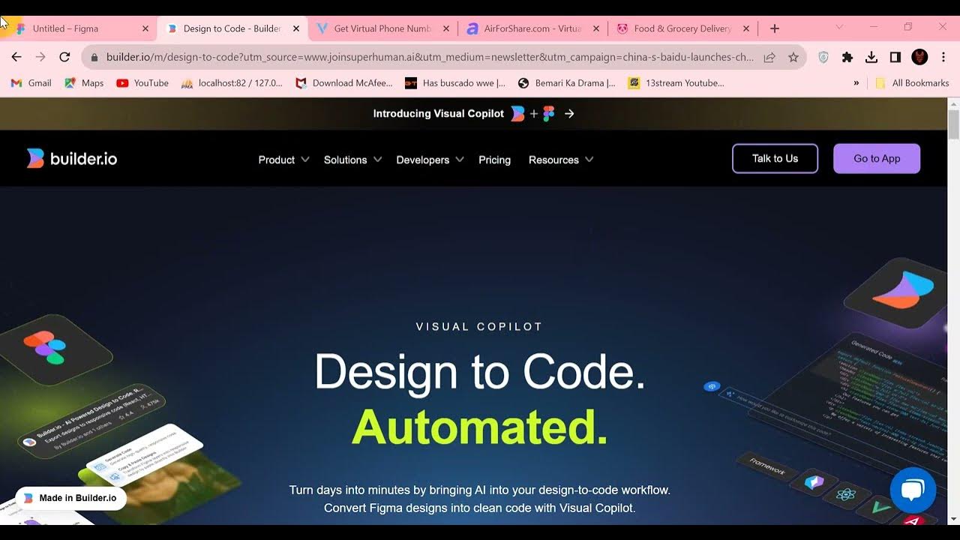
Task: Open the localhost:82 bookmark
Action: 232,83
